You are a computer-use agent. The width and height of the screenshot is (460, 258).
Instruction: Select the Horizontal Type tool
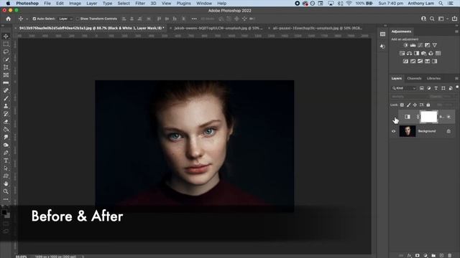6,161
